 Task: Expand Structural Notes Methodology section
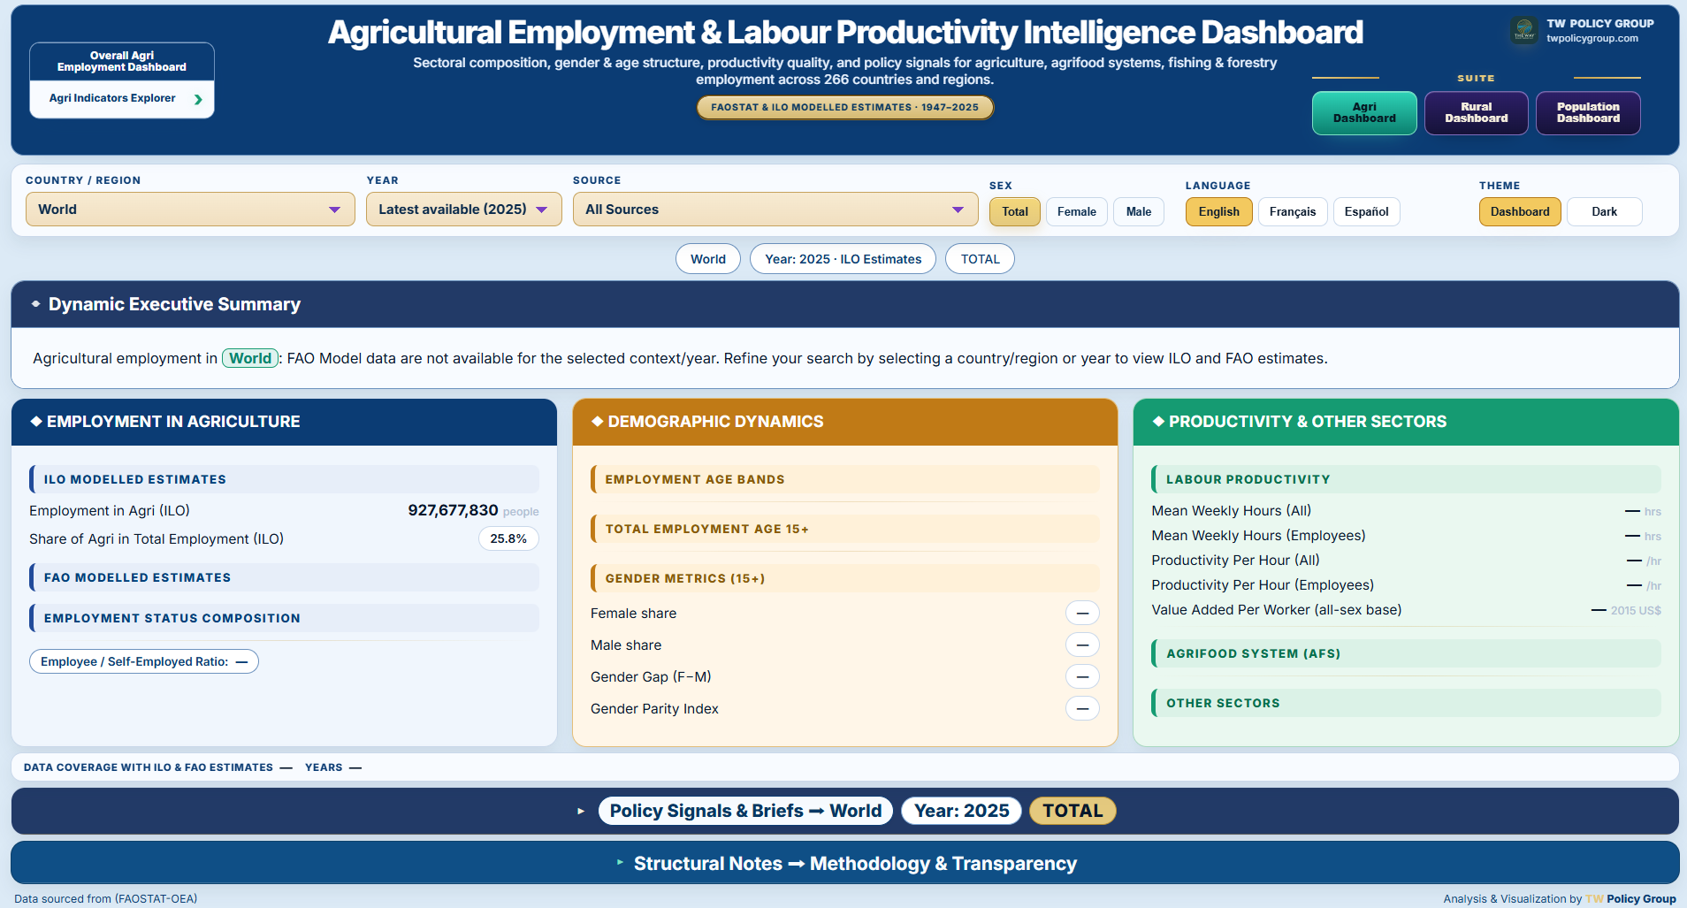tap(845, 863)
